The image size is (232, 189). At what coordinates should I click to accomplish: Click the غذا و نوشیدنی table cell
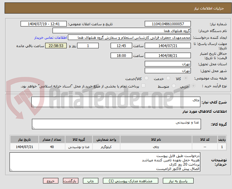[x=79, y=147]
